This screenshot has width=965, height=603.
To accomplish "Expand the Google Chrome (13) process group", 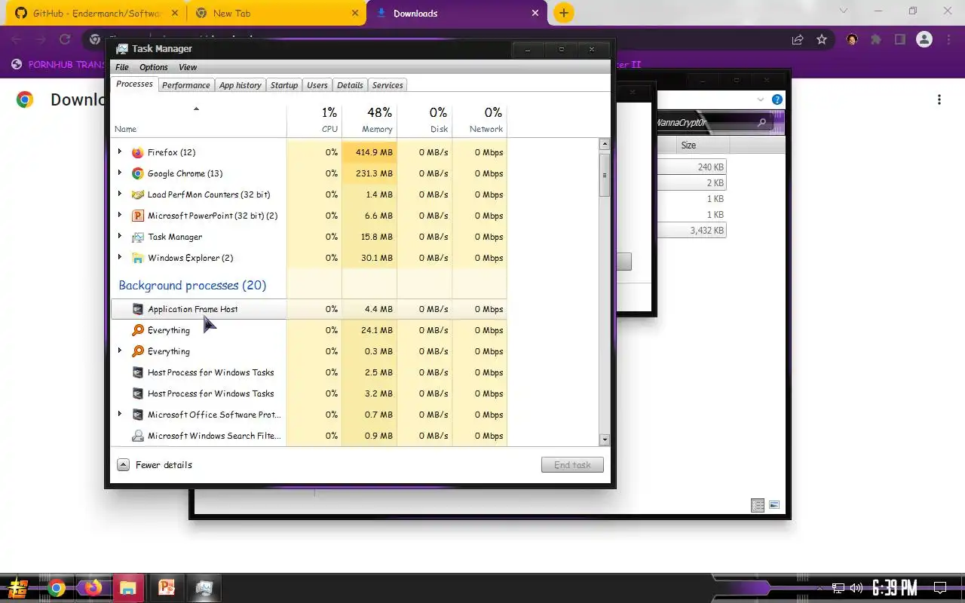I will click(x=120, y=173).
